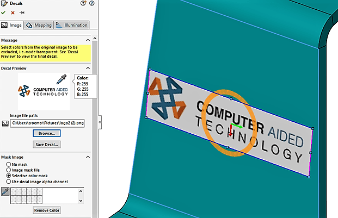338x218 pixels.
Task: Click the decal's top edge midpoint handle
Action: [231, 99]
